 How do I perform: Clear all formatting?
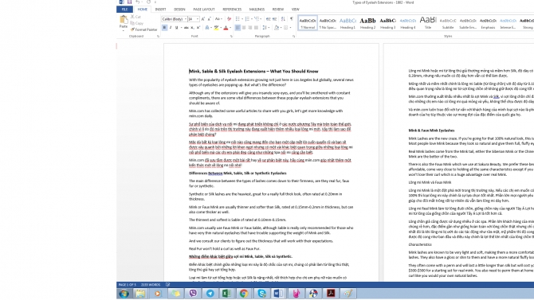[x=229, y=19]
